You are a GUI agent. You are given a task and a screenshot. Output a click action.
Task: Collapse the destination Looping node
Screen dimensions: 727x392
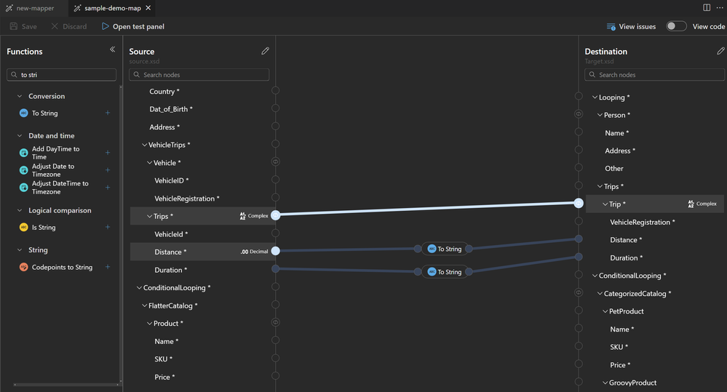(x=595, y=97)
